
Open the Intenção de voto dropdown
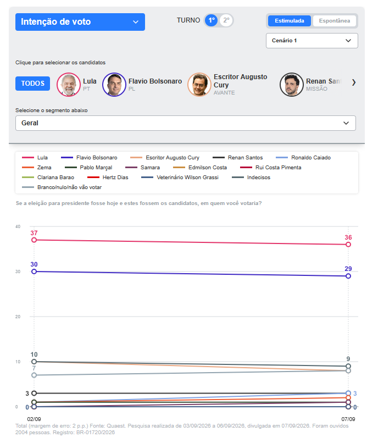[80, 22]
